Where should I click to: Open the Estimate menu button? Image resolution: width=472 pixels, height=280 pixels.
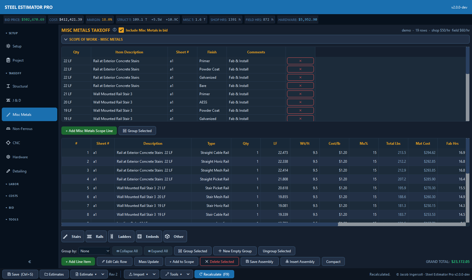tap(84, 274)
